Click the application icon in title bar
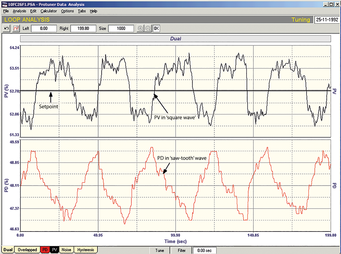 tap(4, 4)
